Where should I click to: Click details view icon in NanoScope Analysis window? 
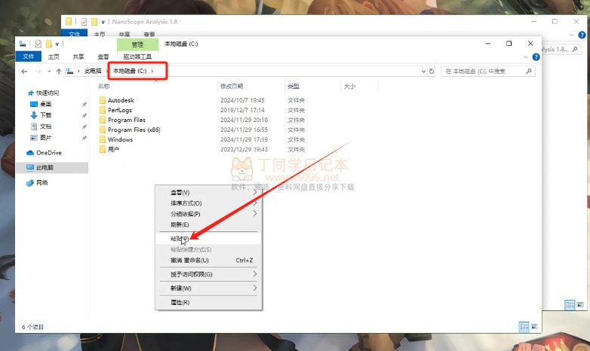pyautogui.click(x=570, y=304)
